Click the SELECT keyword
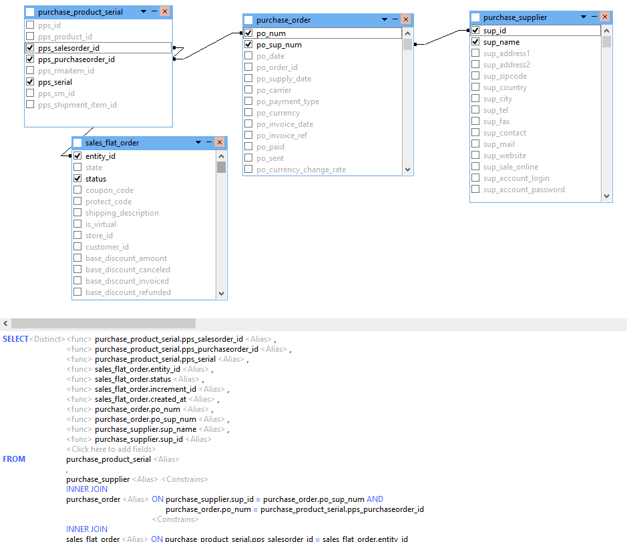Screen dimensions: 627x542 pos(15,339)
